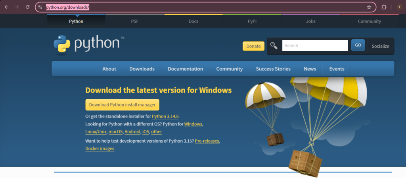This screenshot has height=178, width=406.
Task: Open the Jobs top tab
Action: coord(311,21)
